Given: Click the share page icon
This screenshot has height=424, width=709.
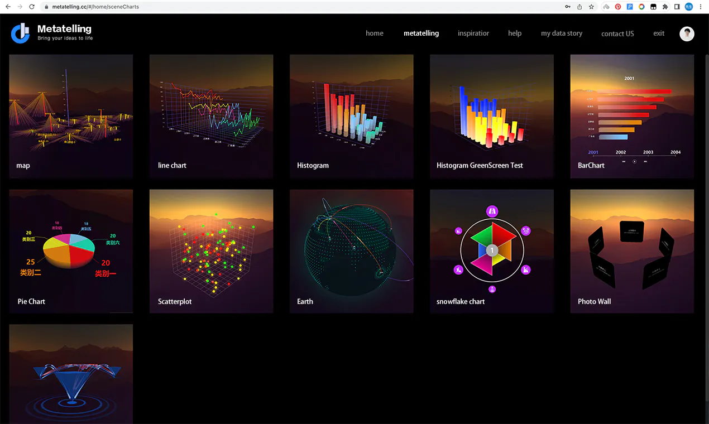Looking at the screenshot, I should point(579,7).
